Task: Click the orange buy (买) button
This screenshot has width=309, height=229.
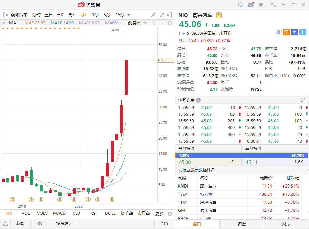Action: [x=286, y=32]
